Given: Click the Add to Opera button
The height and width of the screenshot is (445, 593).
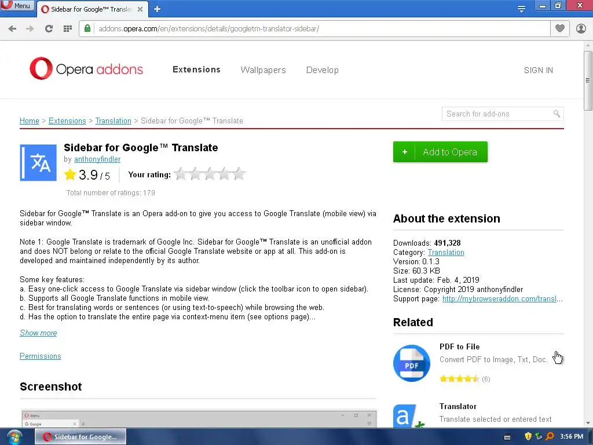Looking at the screenshot, I should [440, 152].
